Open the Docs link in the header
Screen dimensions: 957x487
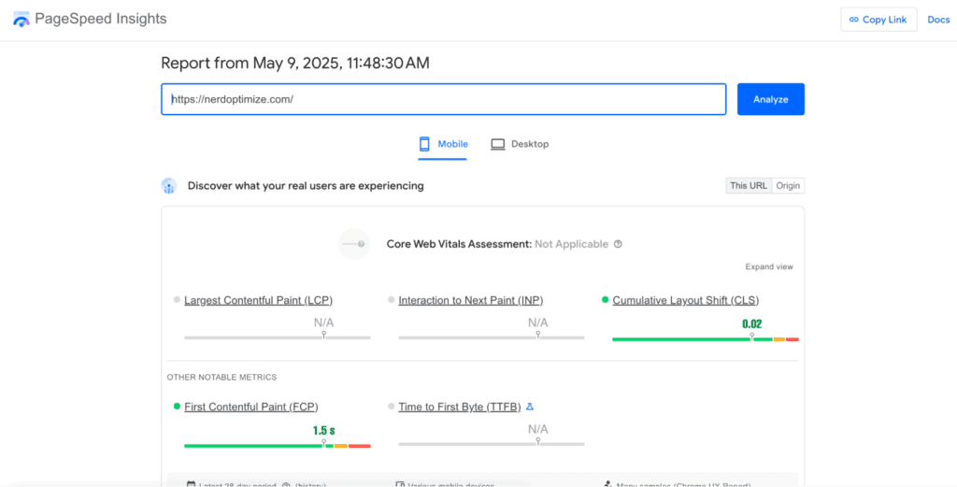[x=938, y=20]
